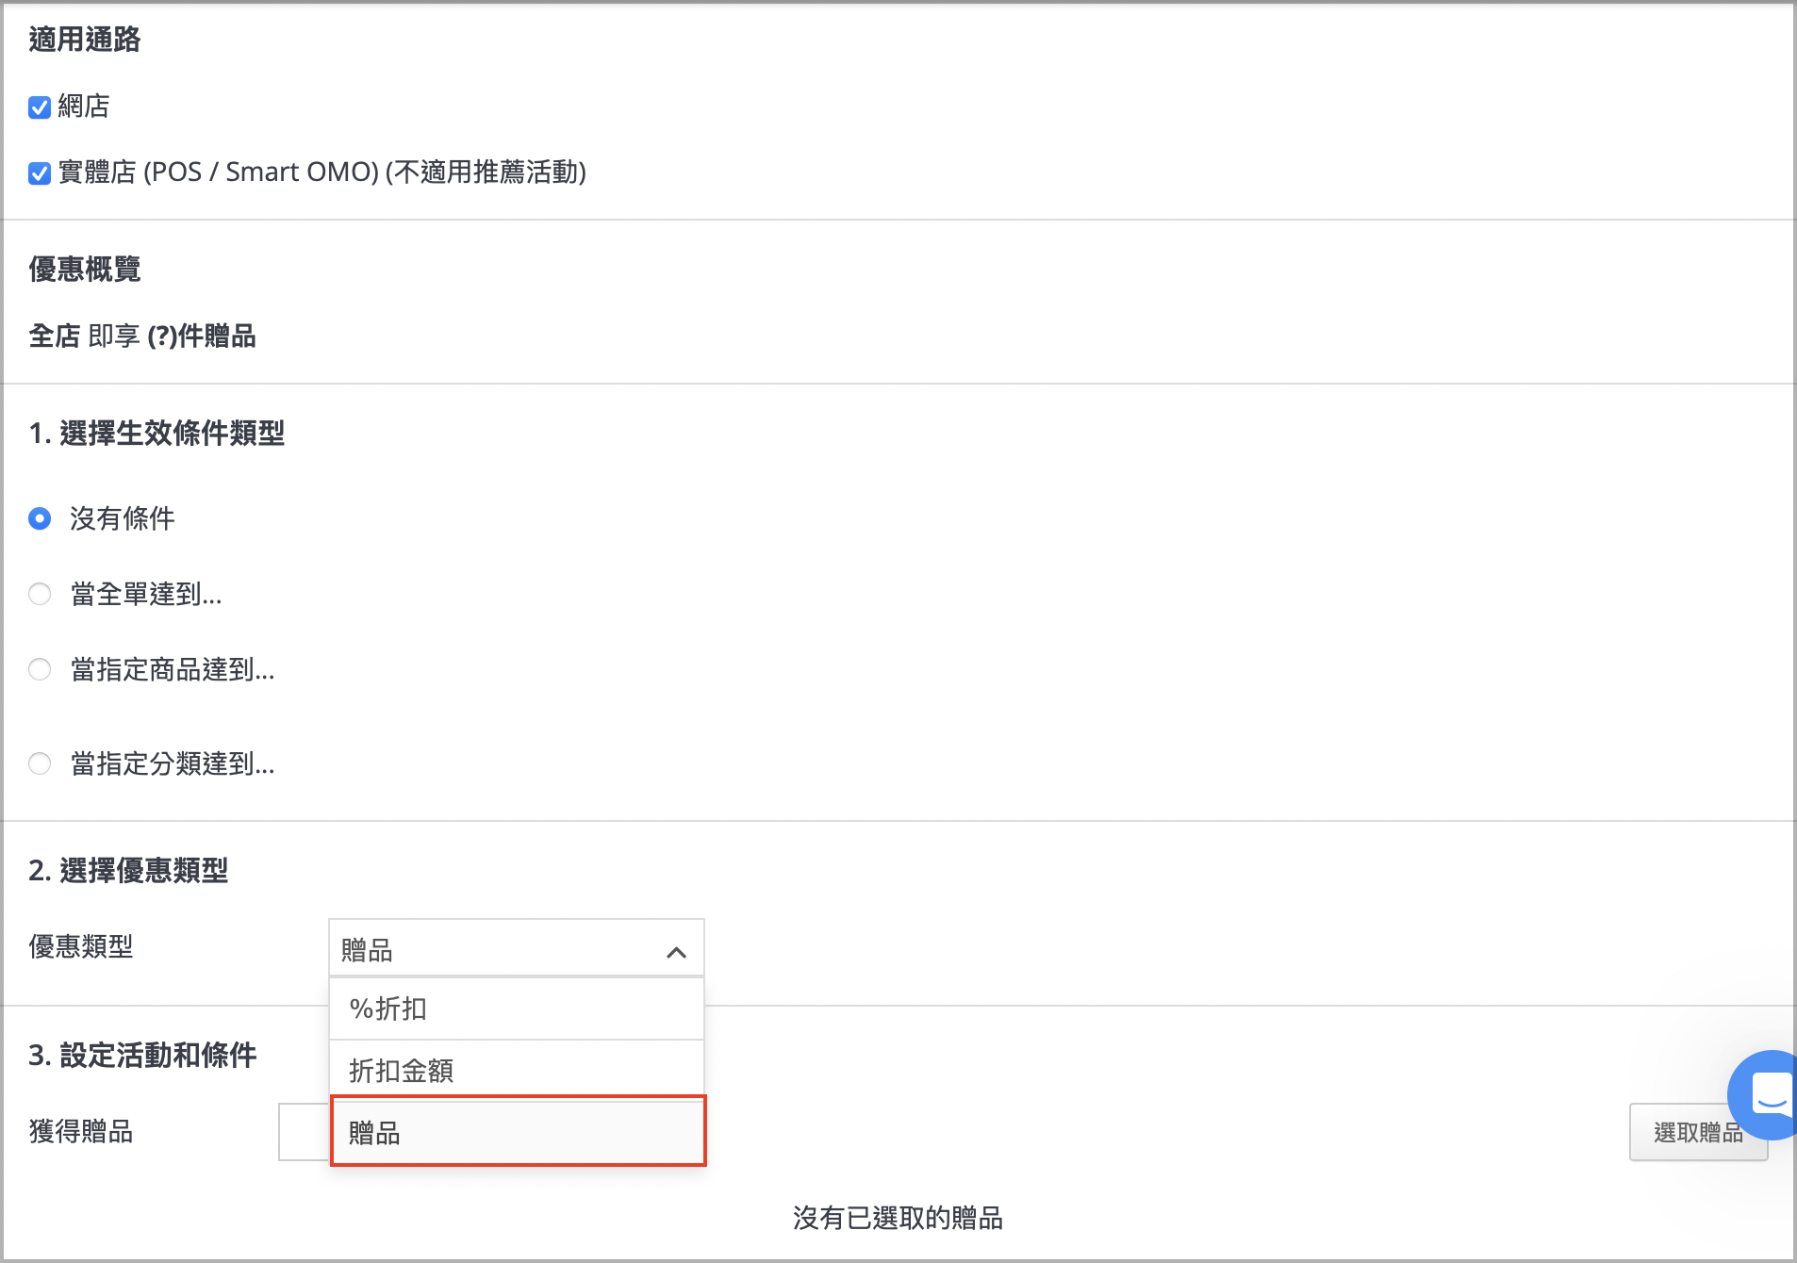Image resolution: width=1797 pixels, height=1263 pixels.
Task: Click the 優惠類型 field label
Action: (x=81, y=946)
